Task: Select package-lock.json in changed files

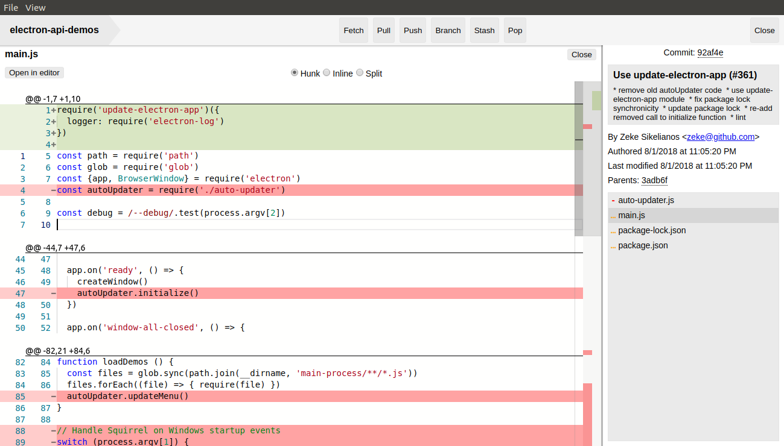Action: pos(693,230)
